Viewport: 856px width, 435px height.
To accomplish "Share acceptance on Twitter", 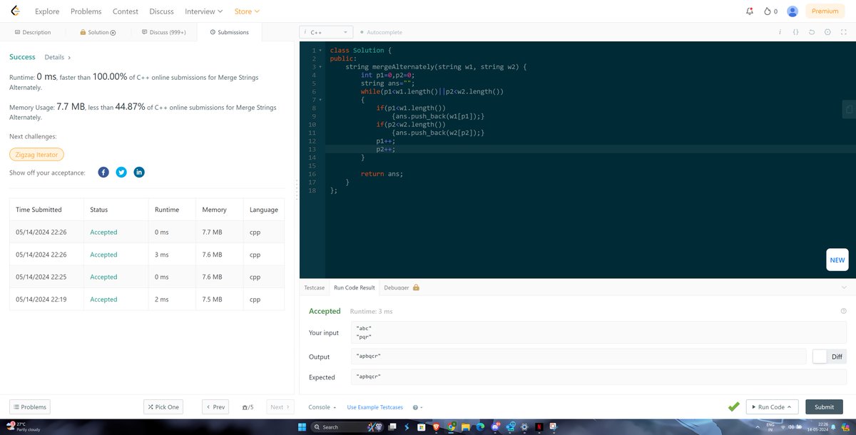I will pyautogui.click(x=121, y=173).
